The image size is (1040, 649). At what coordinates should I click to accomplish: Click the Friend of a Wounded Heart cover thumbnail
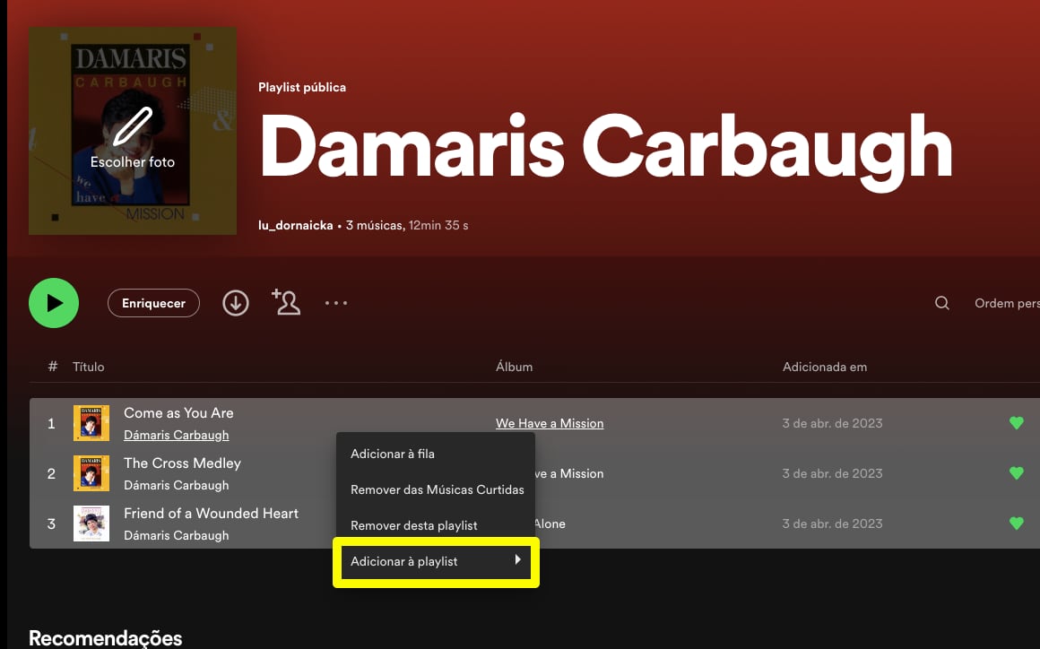click(91, 524)
